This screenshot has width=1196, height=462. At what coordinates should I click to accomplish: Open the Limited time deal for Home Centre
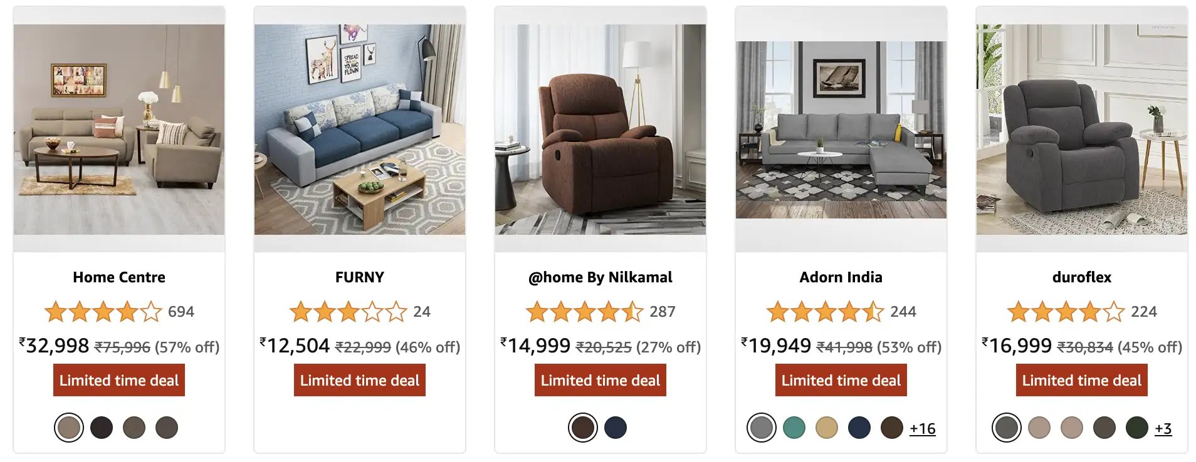point(118,379)
